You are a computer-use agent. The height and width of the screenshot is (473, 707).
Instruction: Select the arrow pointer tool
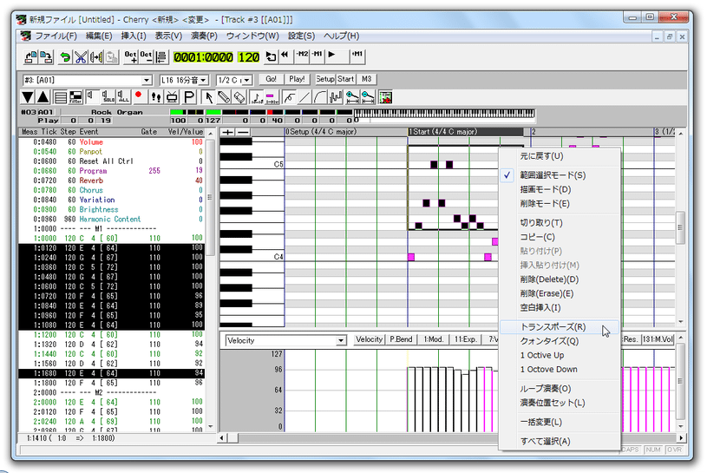(x=209, y=97)
